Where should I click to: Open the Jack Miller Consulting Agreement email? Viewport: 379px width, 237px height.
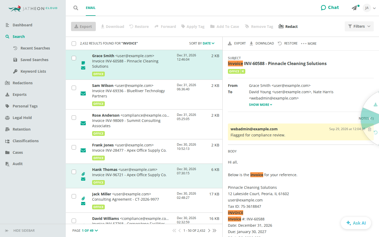(144, 200)
